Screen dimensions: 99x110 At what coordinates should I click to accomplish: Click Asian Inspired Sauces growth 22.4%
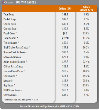tap(86, 62)
